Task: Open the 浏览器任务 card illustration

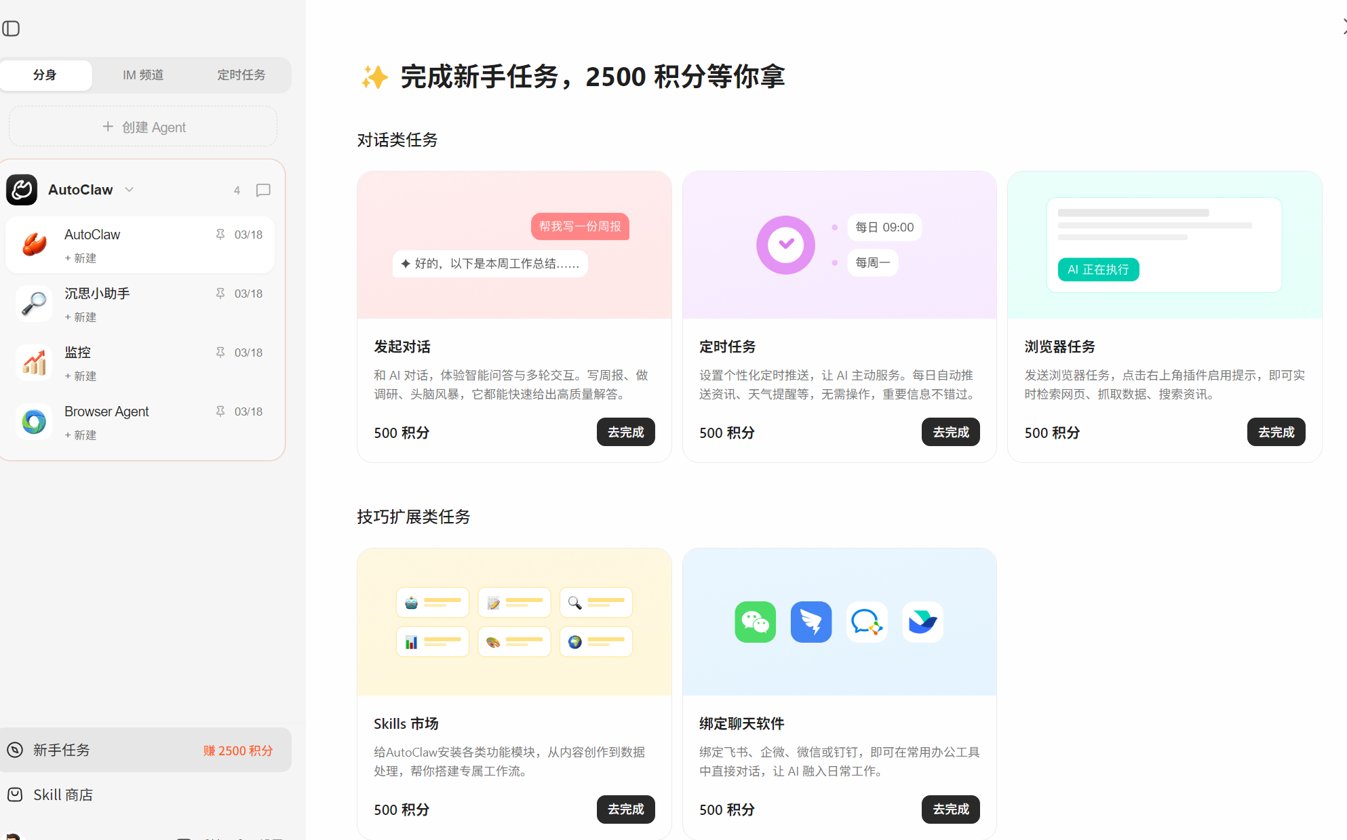Action: pos(1165,245)
